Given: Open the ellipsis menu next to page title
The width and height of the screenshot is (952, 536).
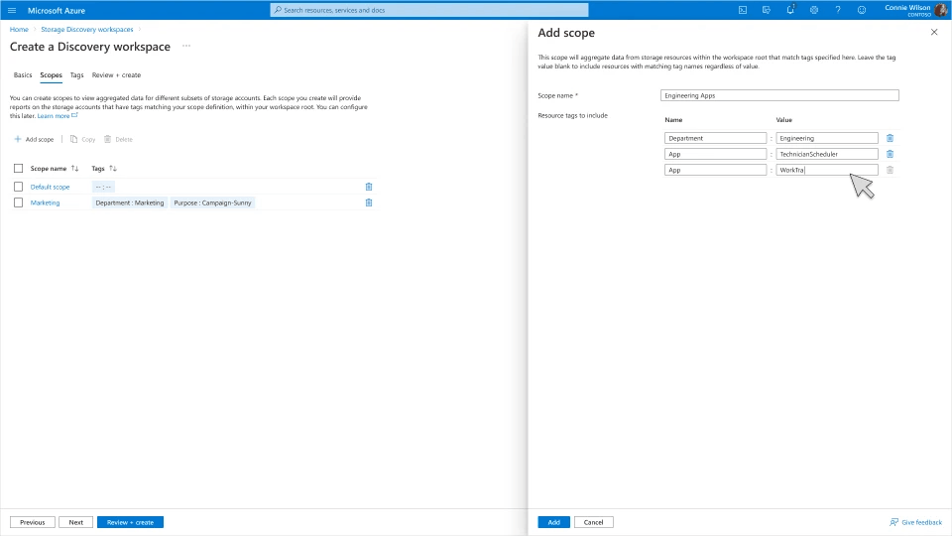Looking at the screenshot, I should [x=186, y=47].
